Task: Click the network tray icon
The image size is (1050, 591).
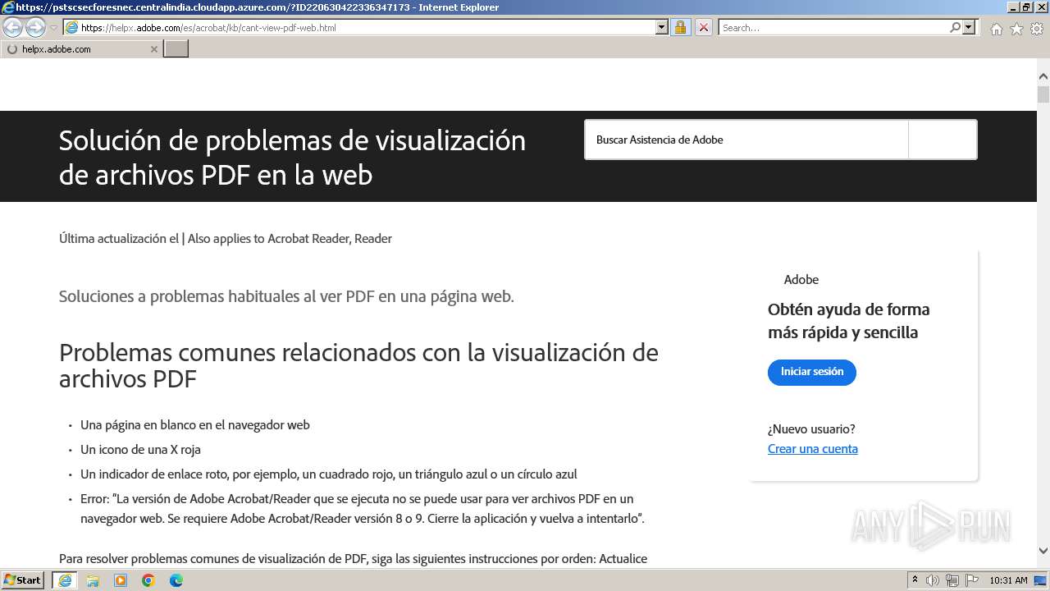Action: (952, 580)
